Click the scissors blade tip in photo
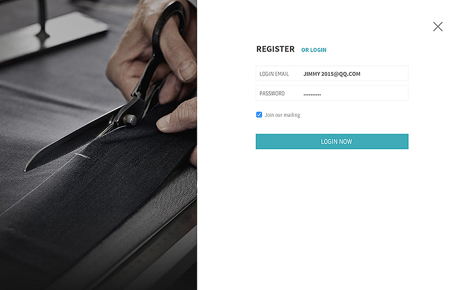The image size is (463, 290). 26,169
